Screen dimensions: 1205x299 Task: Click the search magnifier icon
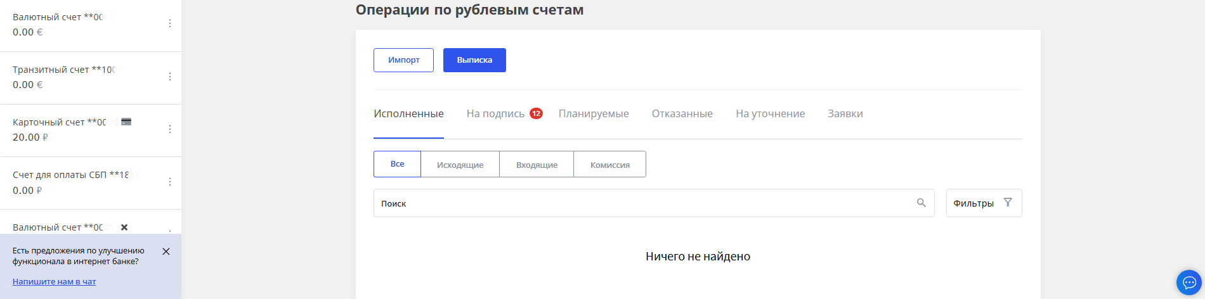pos(922,203)
